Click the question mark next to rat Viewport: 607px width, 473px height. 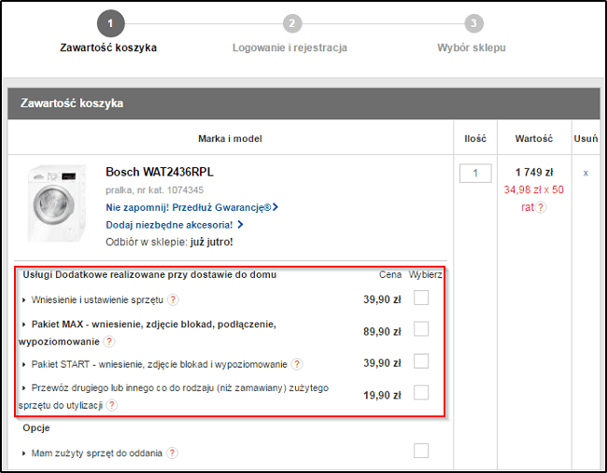pos(541,207)
